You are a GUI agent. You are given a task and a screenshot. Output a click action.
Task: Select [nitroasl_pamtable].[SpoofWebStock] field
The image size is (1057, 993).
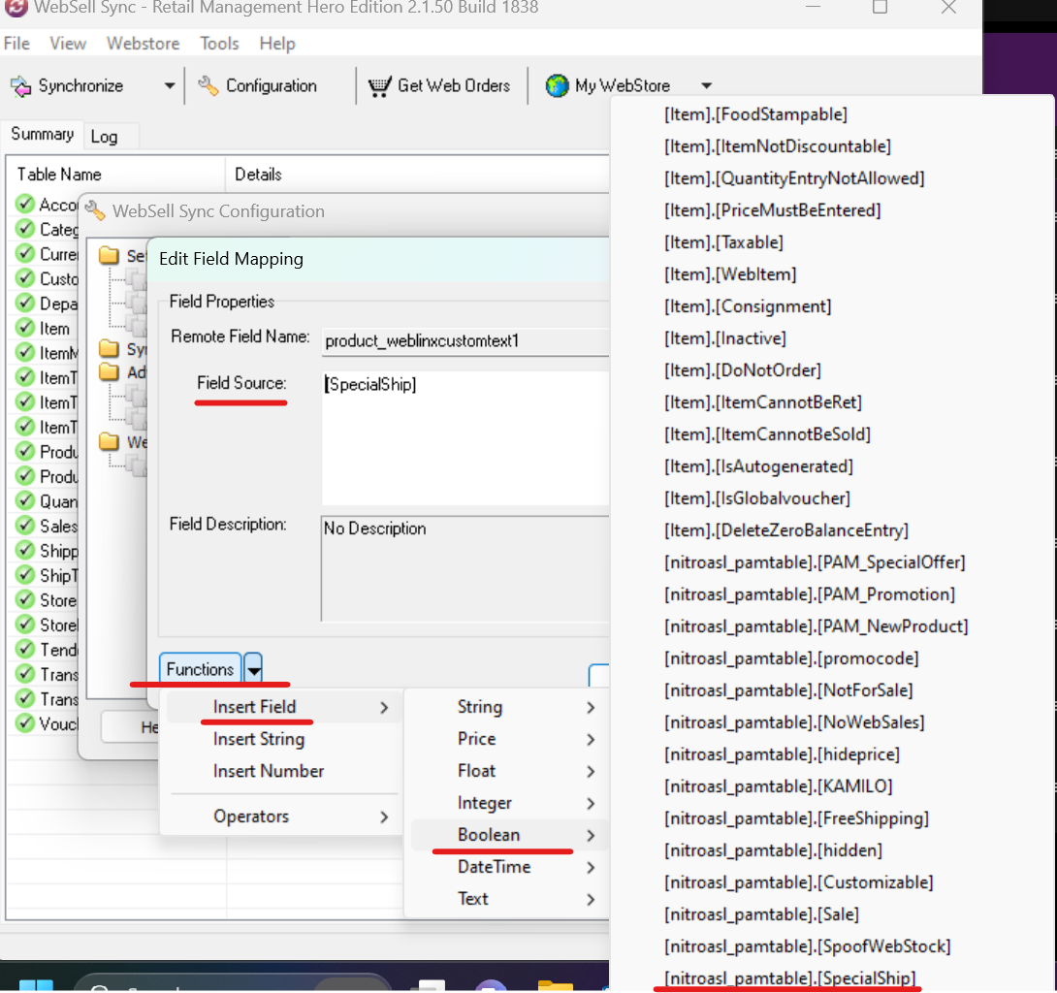click(808, 946)
